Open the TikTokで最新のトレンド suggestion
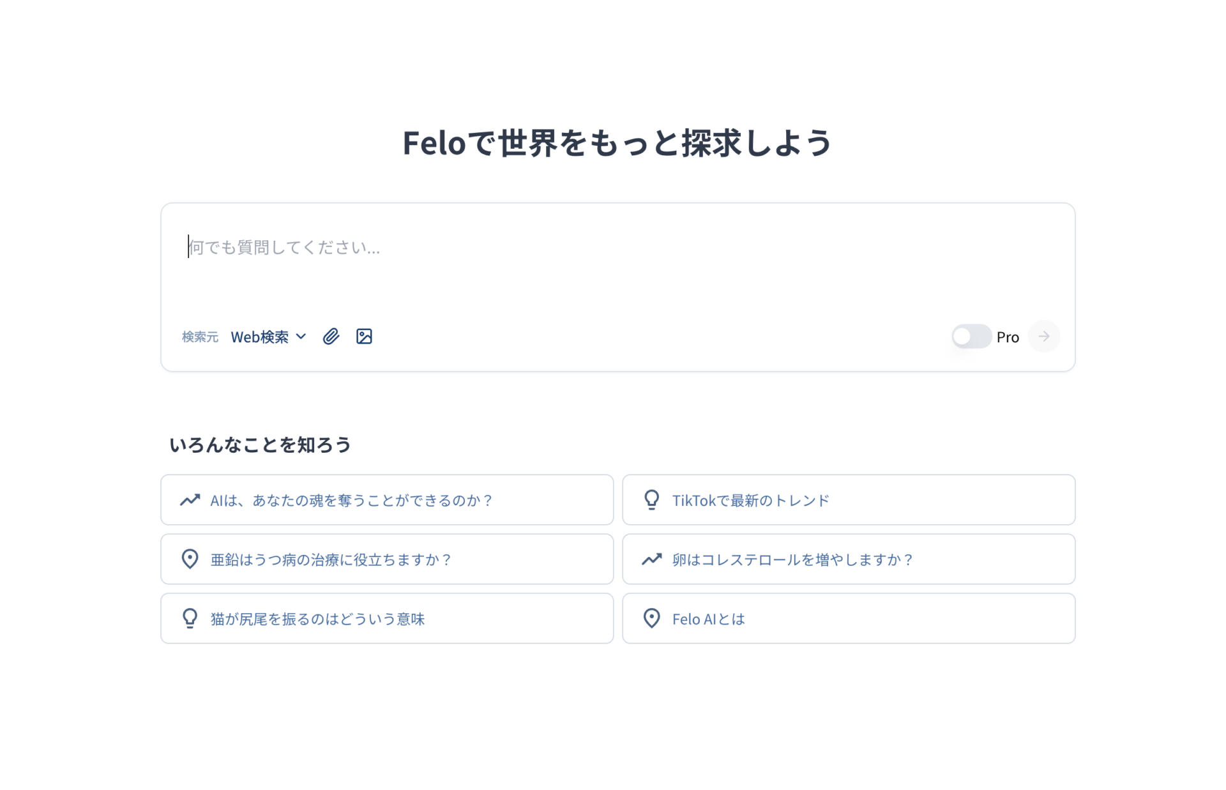 [848, 500]
